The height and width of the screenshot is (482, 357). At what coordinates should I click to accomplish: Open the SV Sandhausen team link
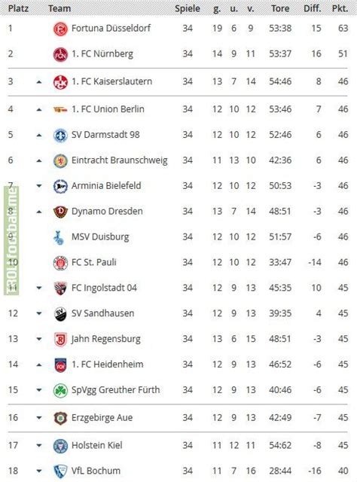(102, 313)
